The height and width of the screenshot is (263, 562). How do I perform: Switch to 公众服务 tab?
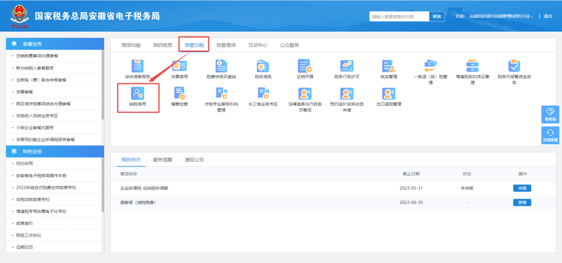(289, 45)
